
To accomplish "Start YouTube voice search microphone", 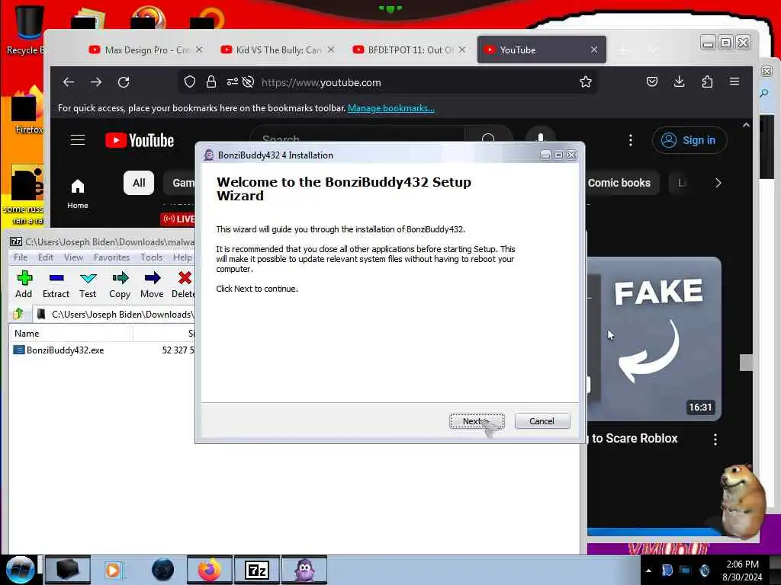I will tap(541, 136).
